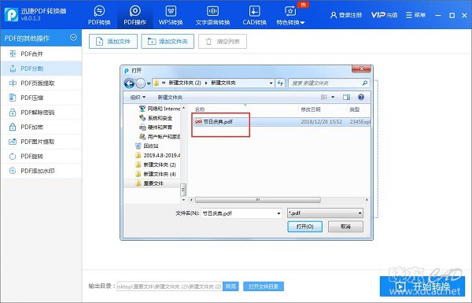Select 重要文件 folder in tree

[x=149, y=183]
